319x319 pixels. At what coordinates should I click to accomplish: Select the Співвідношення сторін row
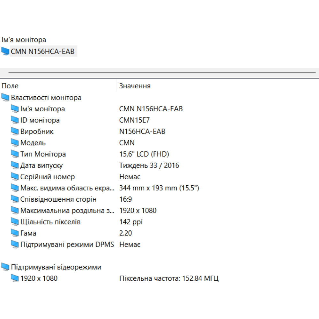point(58,199)
